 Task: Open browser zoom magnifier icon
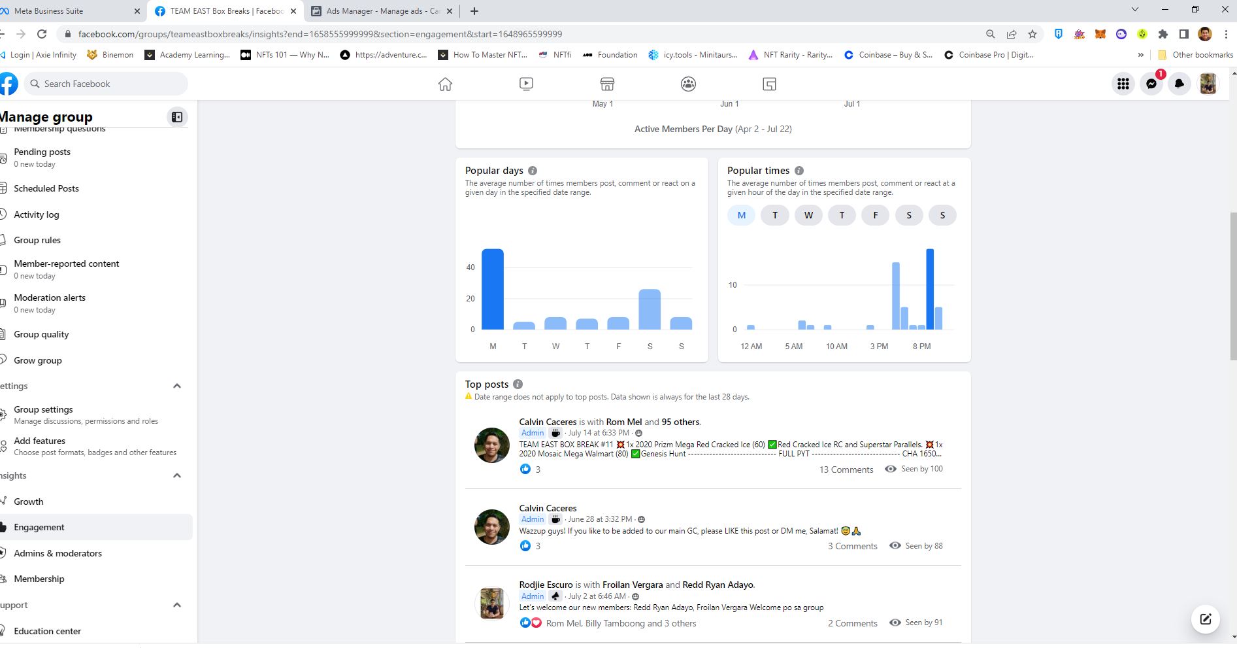[x=991, y=34]
